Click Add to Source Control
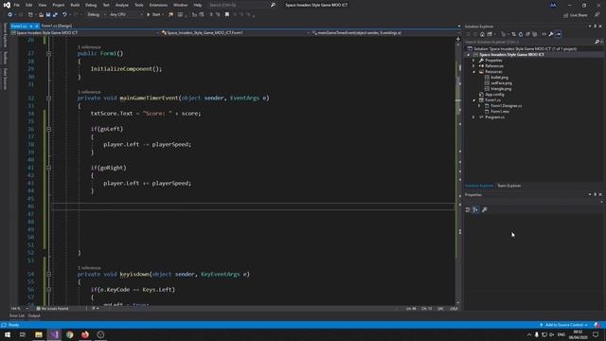 [x=564, y=325]
